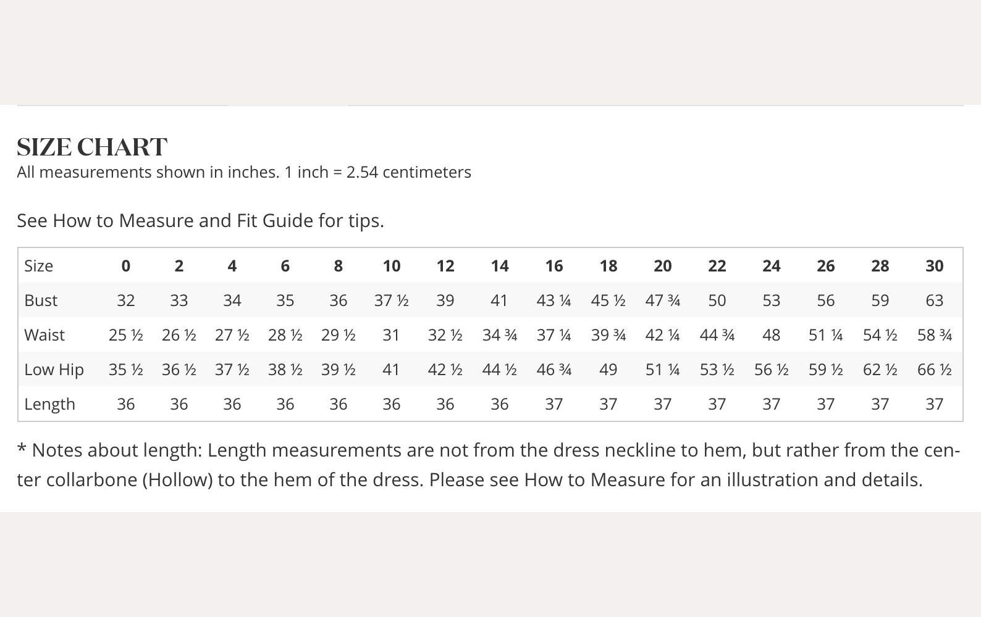Click the waist value 48 cell
This screenshot has width=981, height=617.
click(771, 335)
